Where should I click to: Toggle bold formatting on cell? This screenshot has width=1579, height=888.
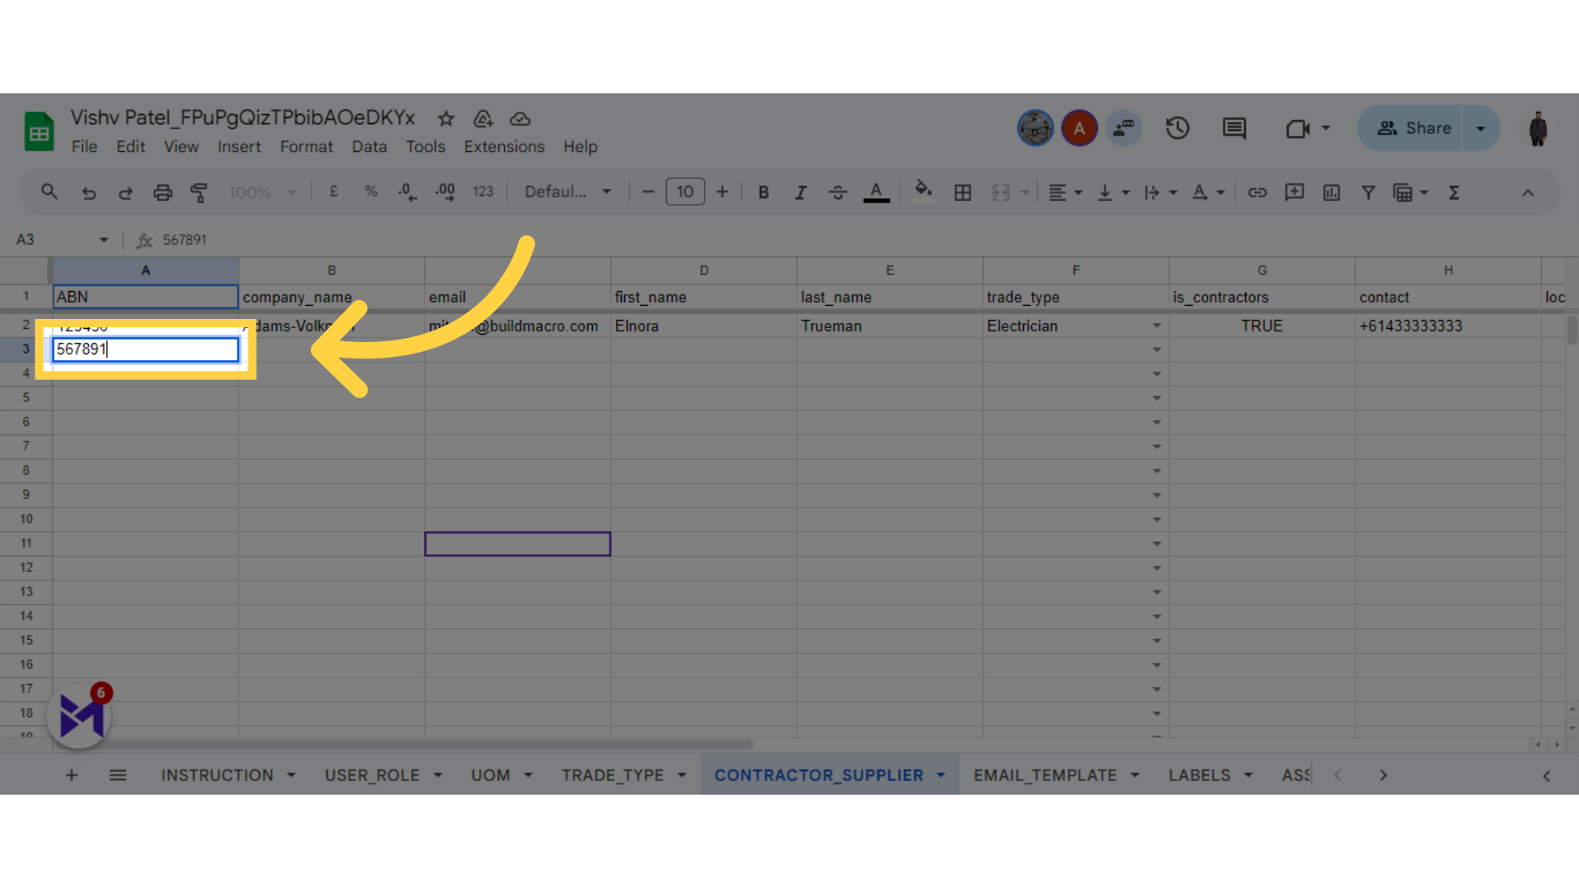[763, 192]
